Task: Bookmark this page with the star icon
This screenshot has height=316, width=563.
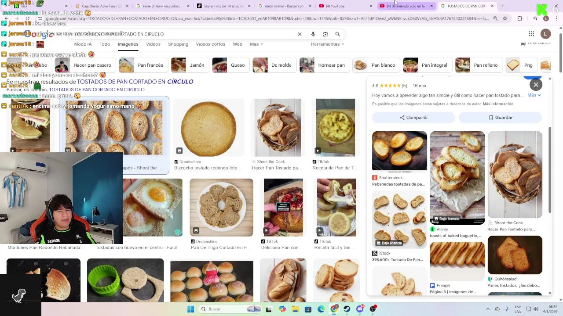Action: pos(505,18)
